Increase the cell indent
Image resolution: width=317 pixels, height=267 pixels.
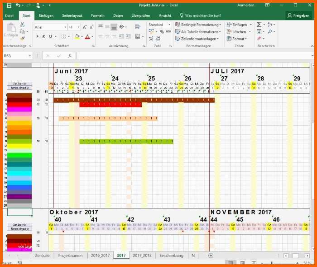[x=128, y=36]
